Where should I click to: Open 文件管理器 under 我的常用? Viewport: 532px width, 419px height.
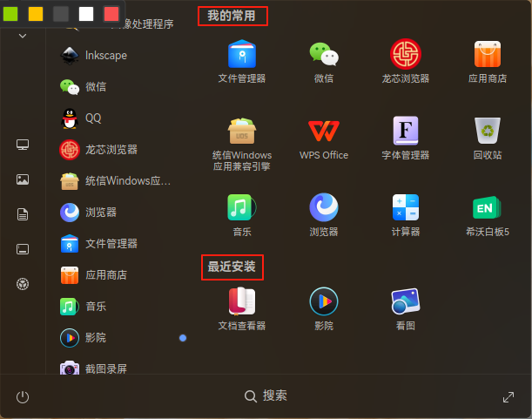click(x=242, y=62)
